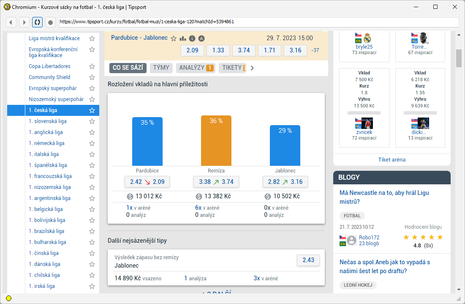The width and height of the screenshot is (465, 304).
Task: Open the Pardubice - Jablonec match link
Action: click(139, 38)
